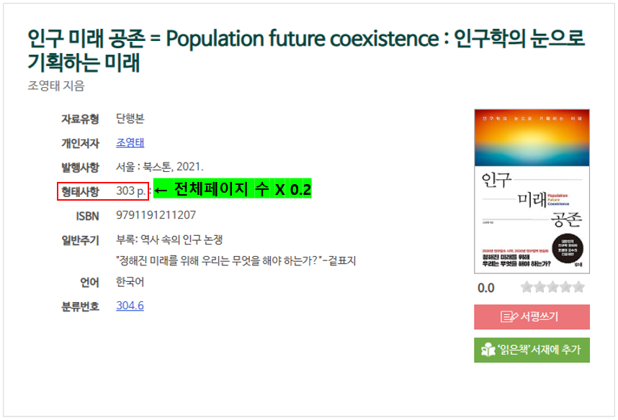Click the 형태사항 label

[x=80, y=192]
